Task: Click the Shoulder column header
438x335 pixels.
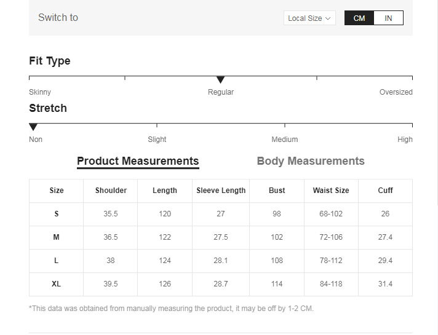Action: (111, 191)
